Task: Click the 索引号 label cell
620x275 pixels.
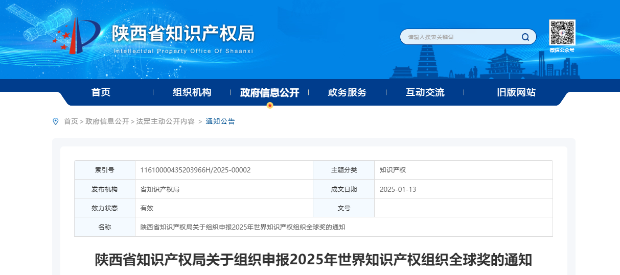Action: [x=105, y=170]
